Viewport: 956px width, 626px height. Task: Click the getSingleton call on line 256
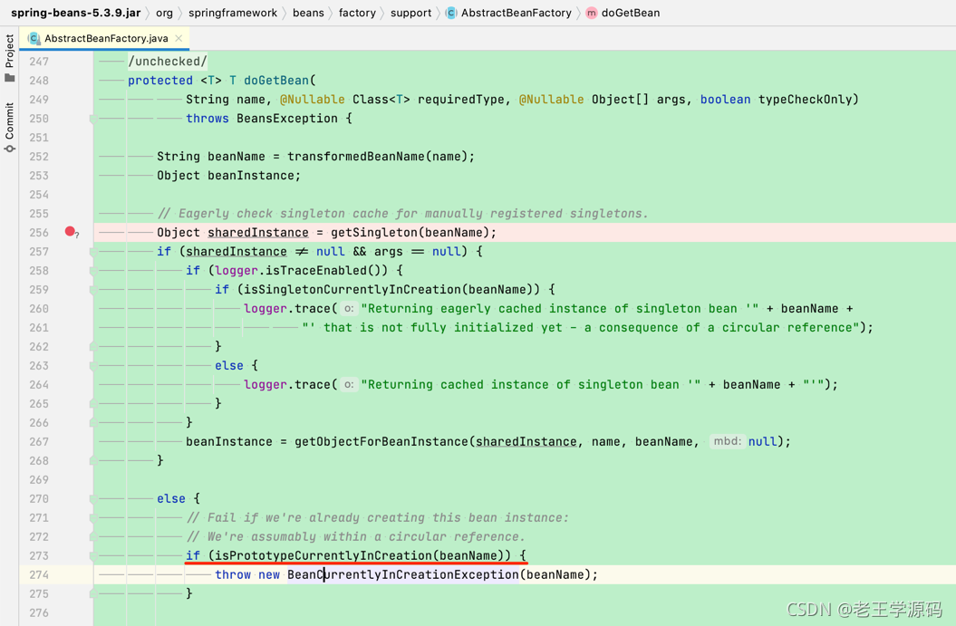(x=374, y=232)
